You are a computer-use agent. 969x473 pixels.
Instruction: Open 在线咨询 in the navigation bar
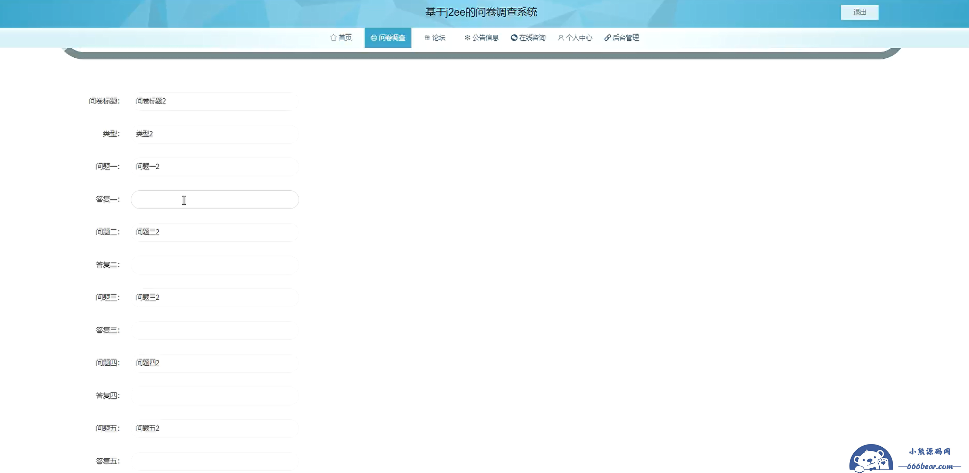[x=528, y=38]
